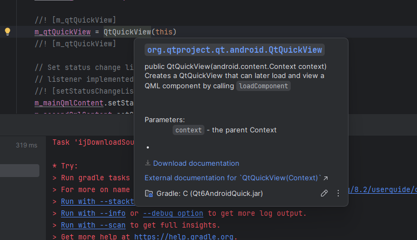
Task: Click the Run with --scan link
Action: point(93,225)
